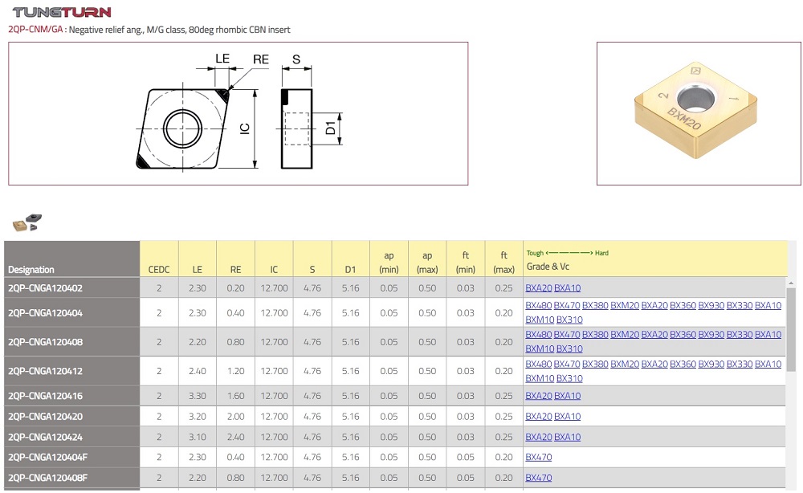
Task: Select designation 2QP-CNGA120402
Action: pyautogui.click(x=45, y=288)
